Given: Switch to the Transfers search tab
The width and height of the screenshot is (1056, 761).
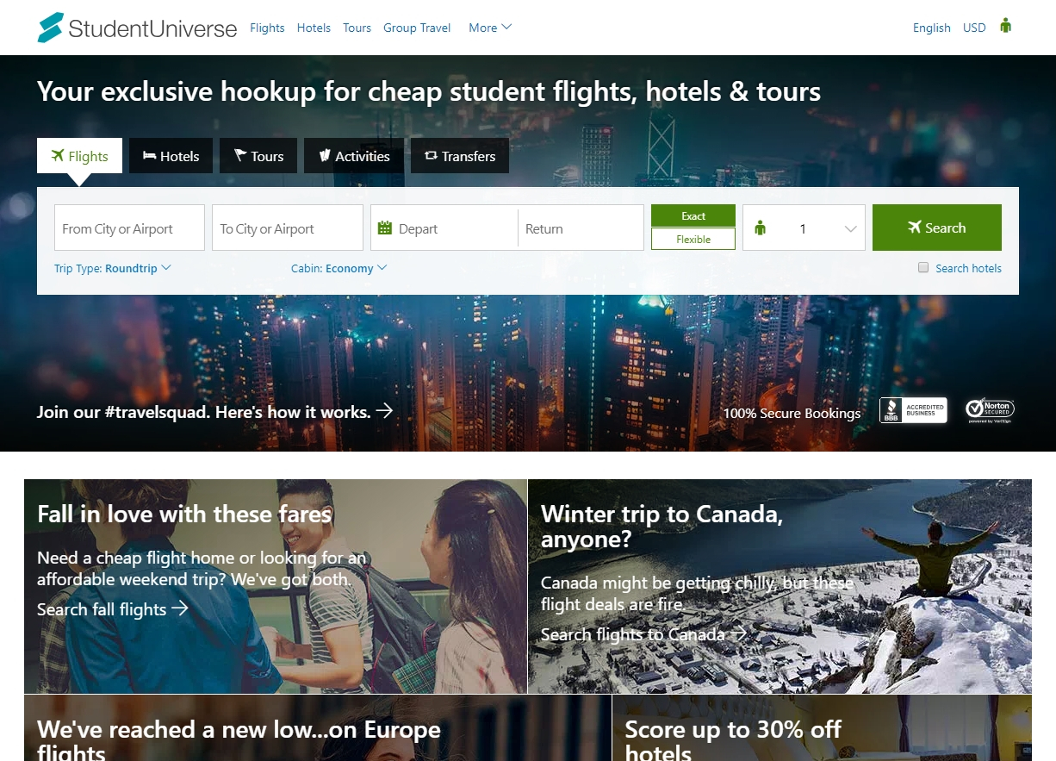Looking at the screenshot, I should coord(459,156).
